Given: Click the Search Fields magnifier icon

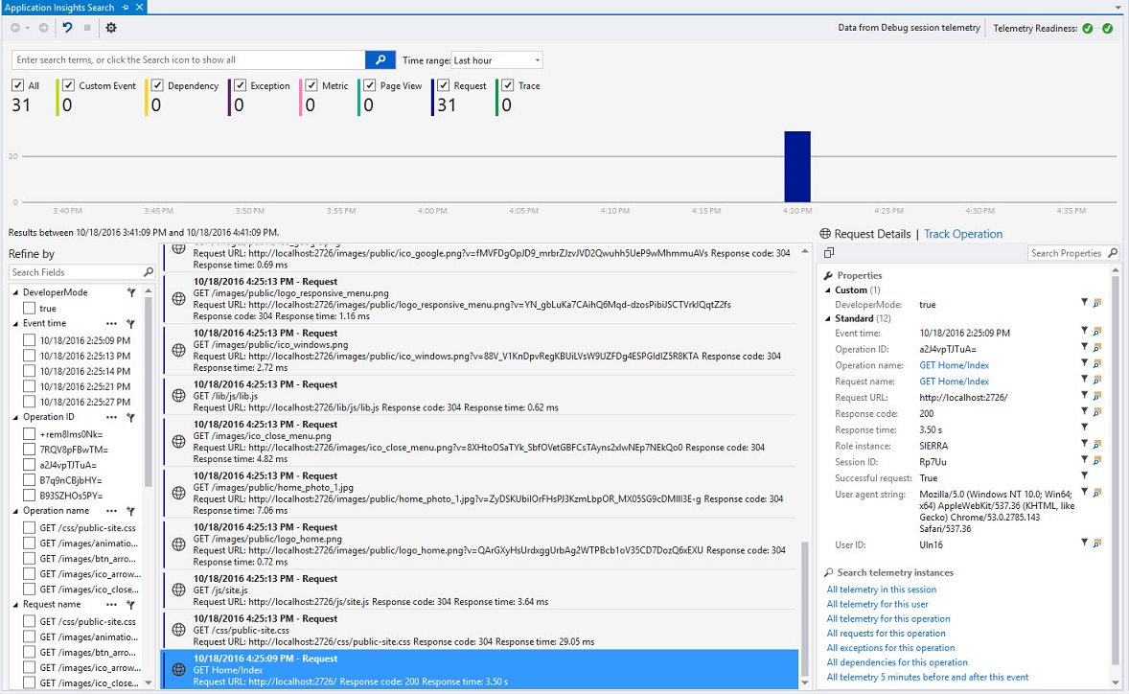Looking at the screenshot, I should (149, 272).
